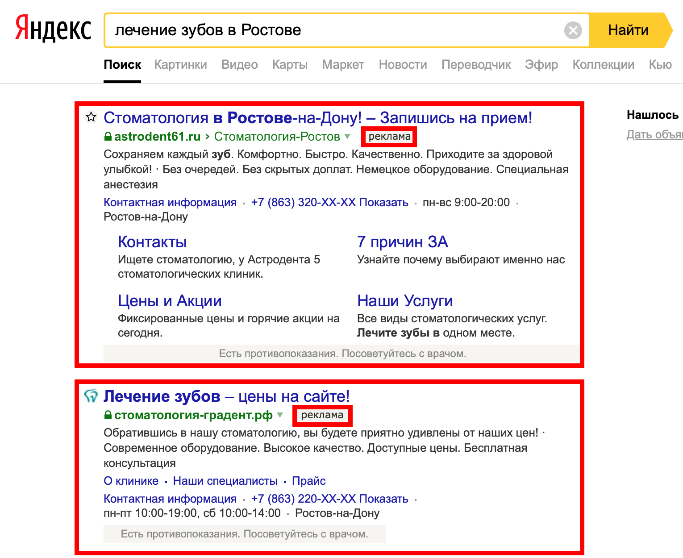Clear the search query with X icon
683x558 pixels.
[x=573, y=30]
